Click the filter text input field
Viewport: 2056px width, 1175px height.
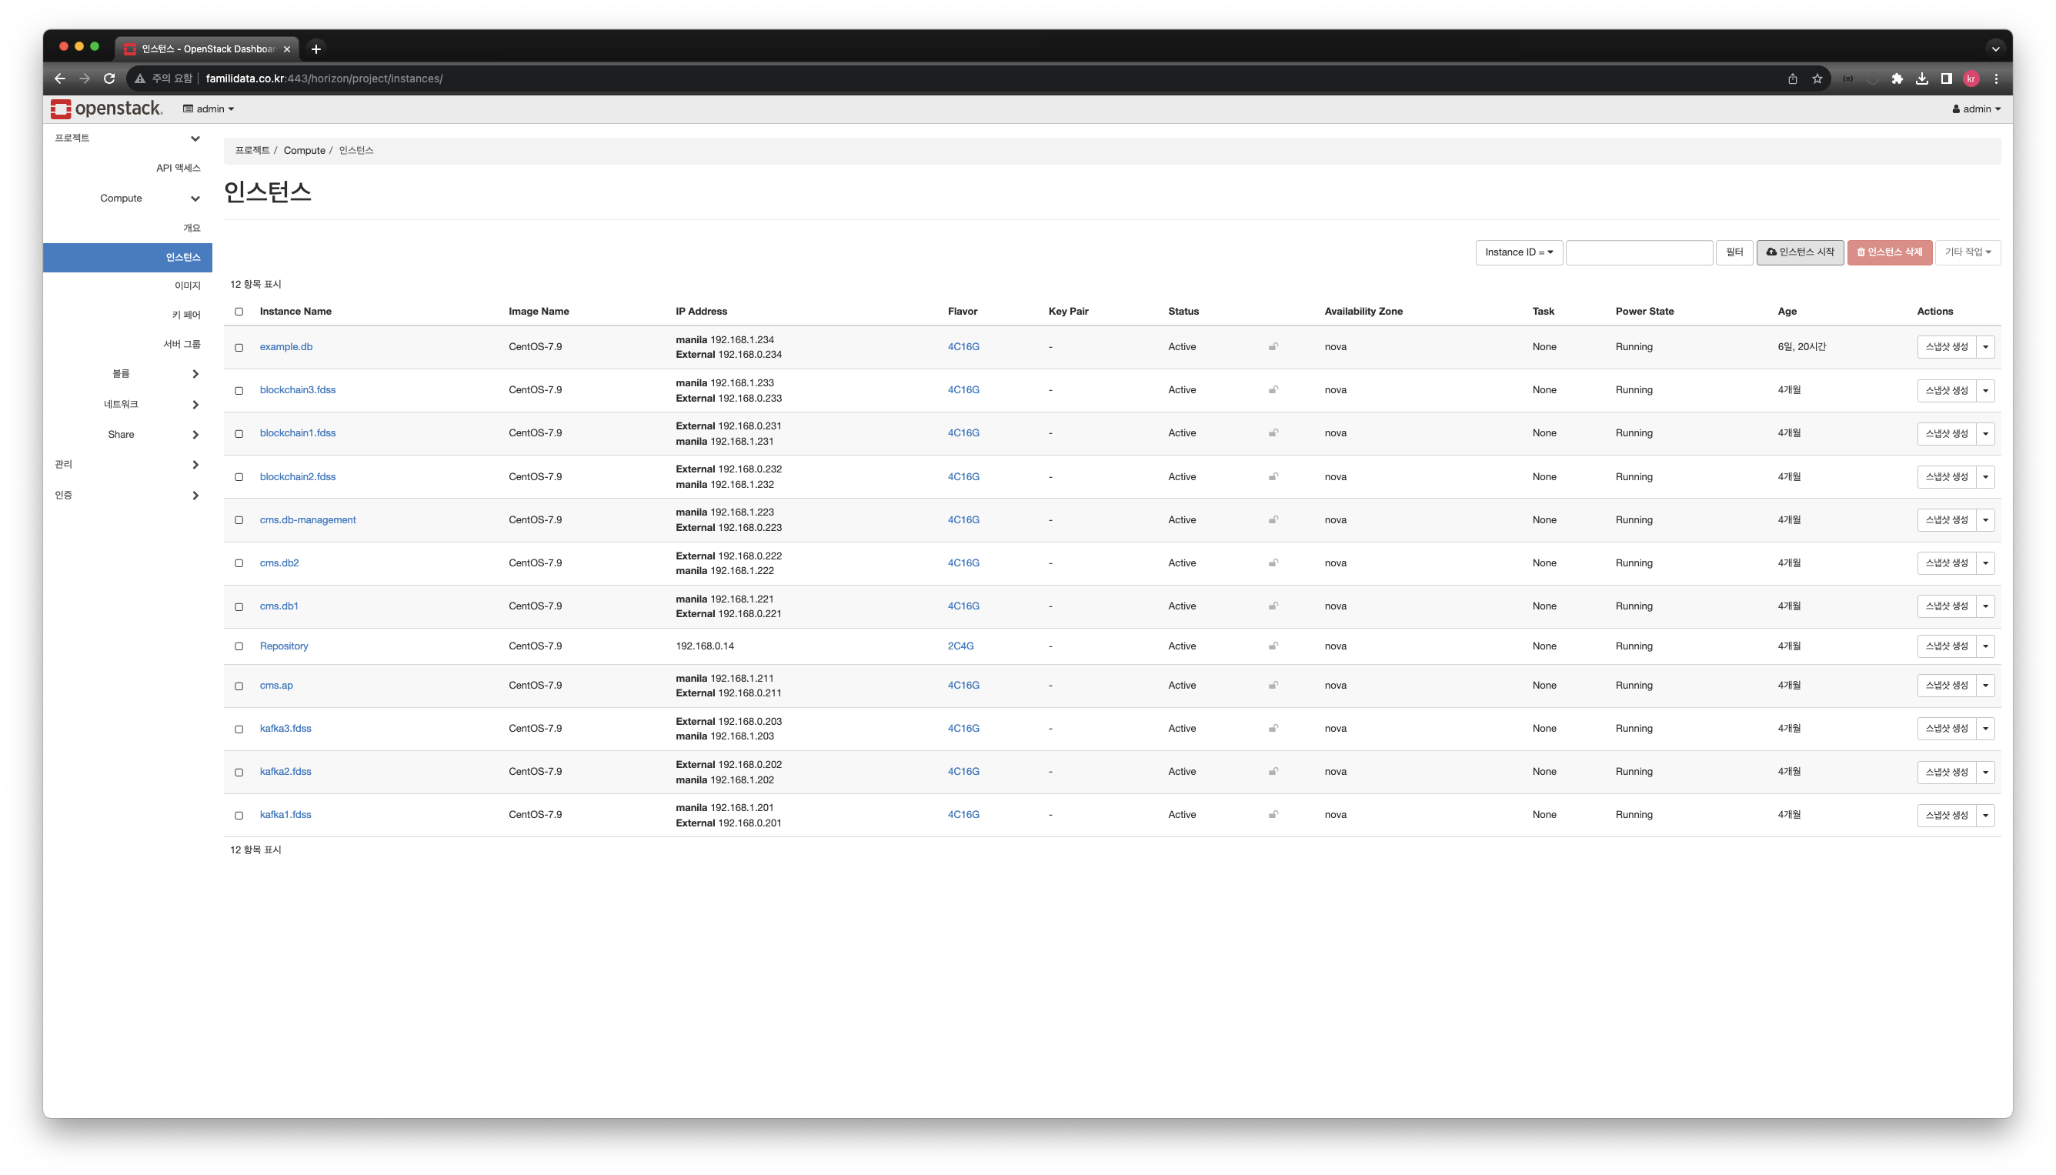pyautogui.click(x=1639, y=252)
